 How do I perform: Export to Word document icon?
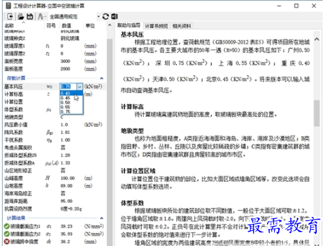pyautogui.click(x=115, y=16)
